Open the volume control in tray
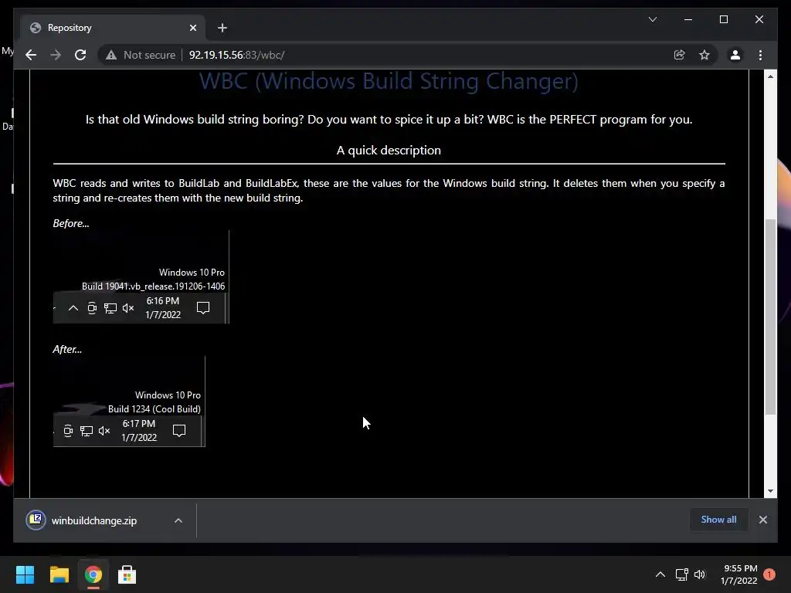Viewport: 791px width, 593px height. click(700, 574)
